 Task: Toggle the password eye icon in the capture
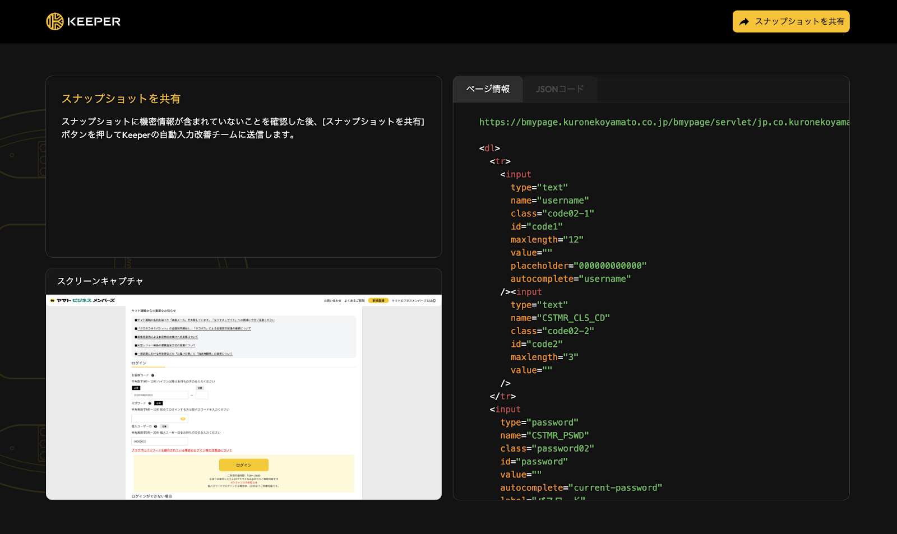point(183,419)
